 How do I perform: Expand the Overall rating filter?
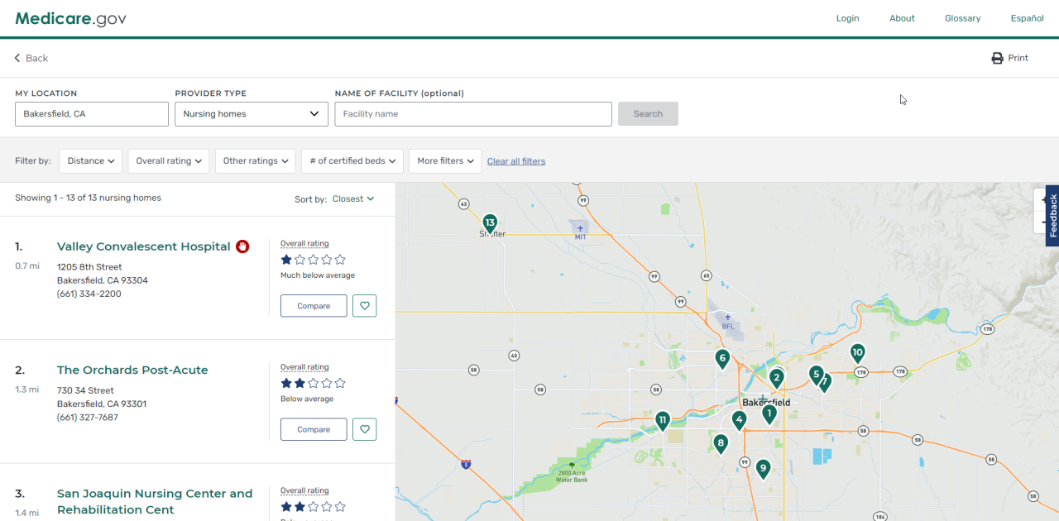169,161
